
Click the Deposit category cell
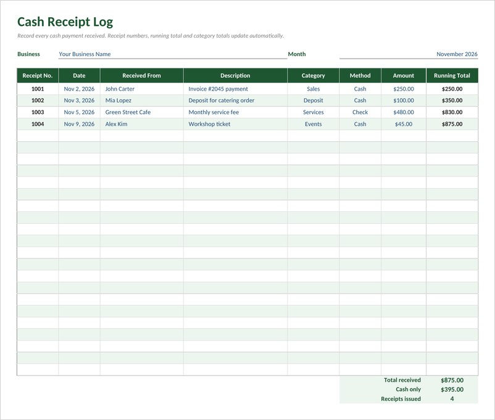[x=313, y=101]
